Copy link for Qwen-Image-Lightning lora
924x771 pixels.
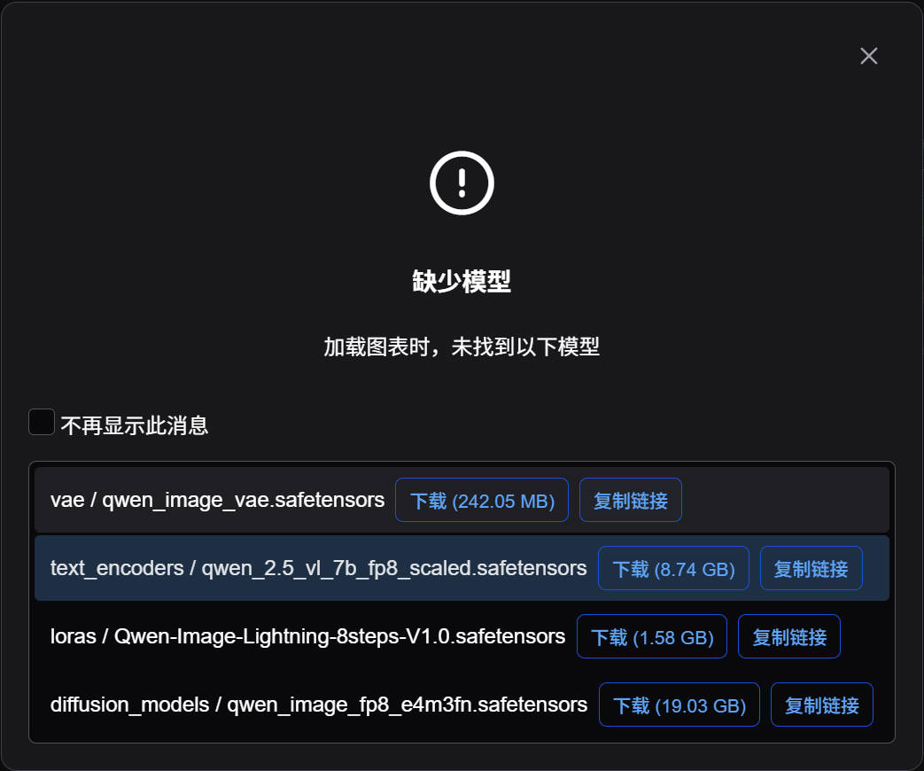coord(789,636)
